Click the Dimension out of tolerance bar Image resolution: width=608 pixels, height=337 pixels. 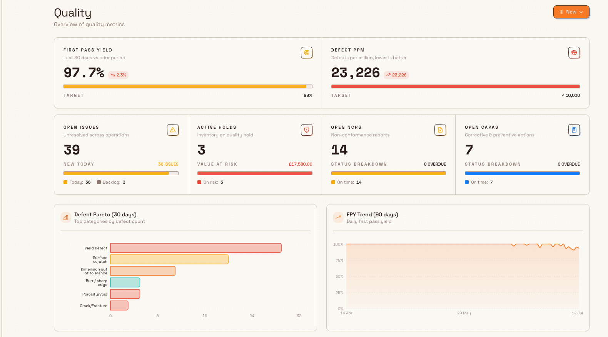click(143, 271)
